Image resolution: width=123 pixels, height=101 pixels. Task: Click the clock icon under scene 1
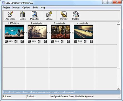6,41
